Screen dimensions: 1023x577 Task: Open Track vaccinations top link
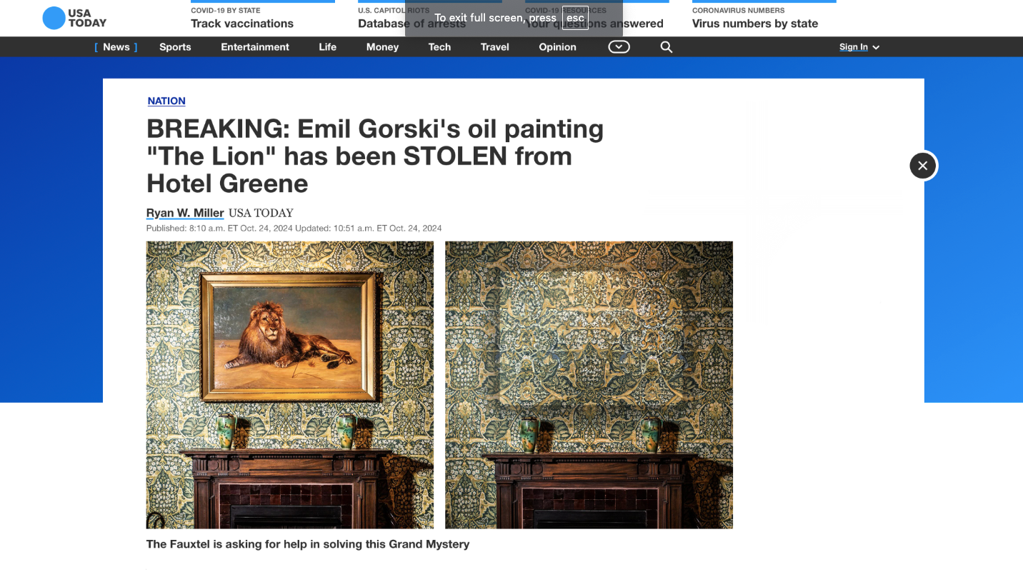[242, 24]
